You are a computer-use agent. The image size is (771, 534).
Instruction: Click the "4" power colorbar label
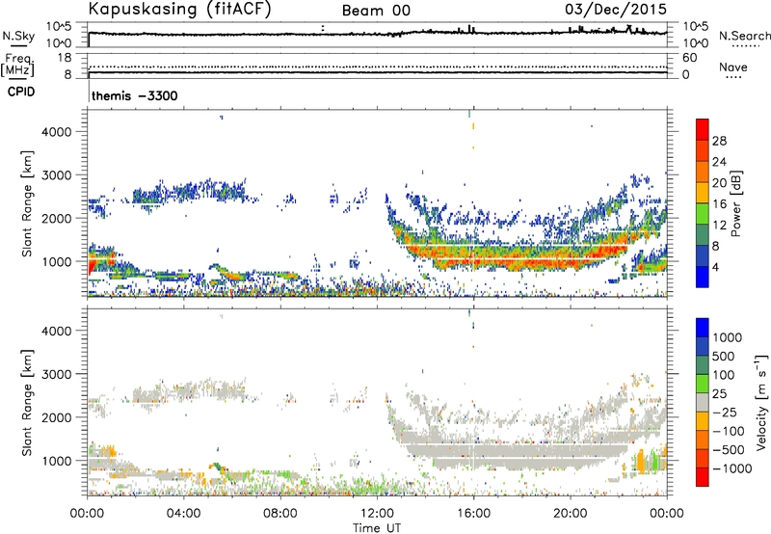coord(715,267)
